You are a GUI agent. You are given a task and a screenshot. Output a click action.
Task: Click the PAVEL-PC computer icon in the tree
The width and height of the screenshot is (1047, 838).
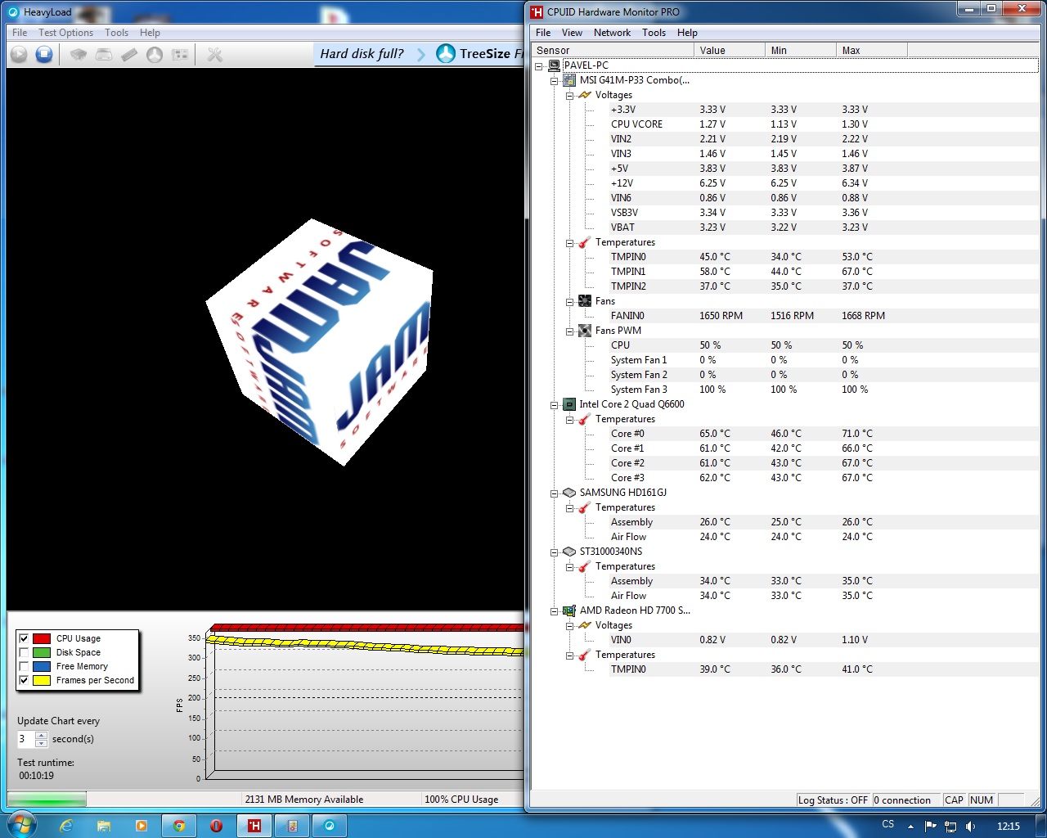click(x=554, y=65)
